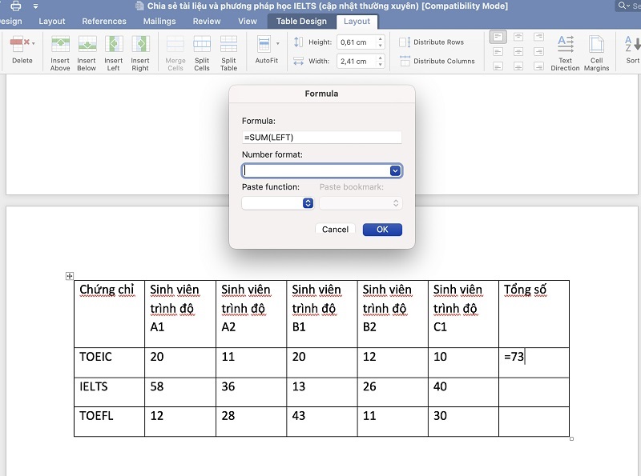Click the Insert Above icon

pos(60,45)
